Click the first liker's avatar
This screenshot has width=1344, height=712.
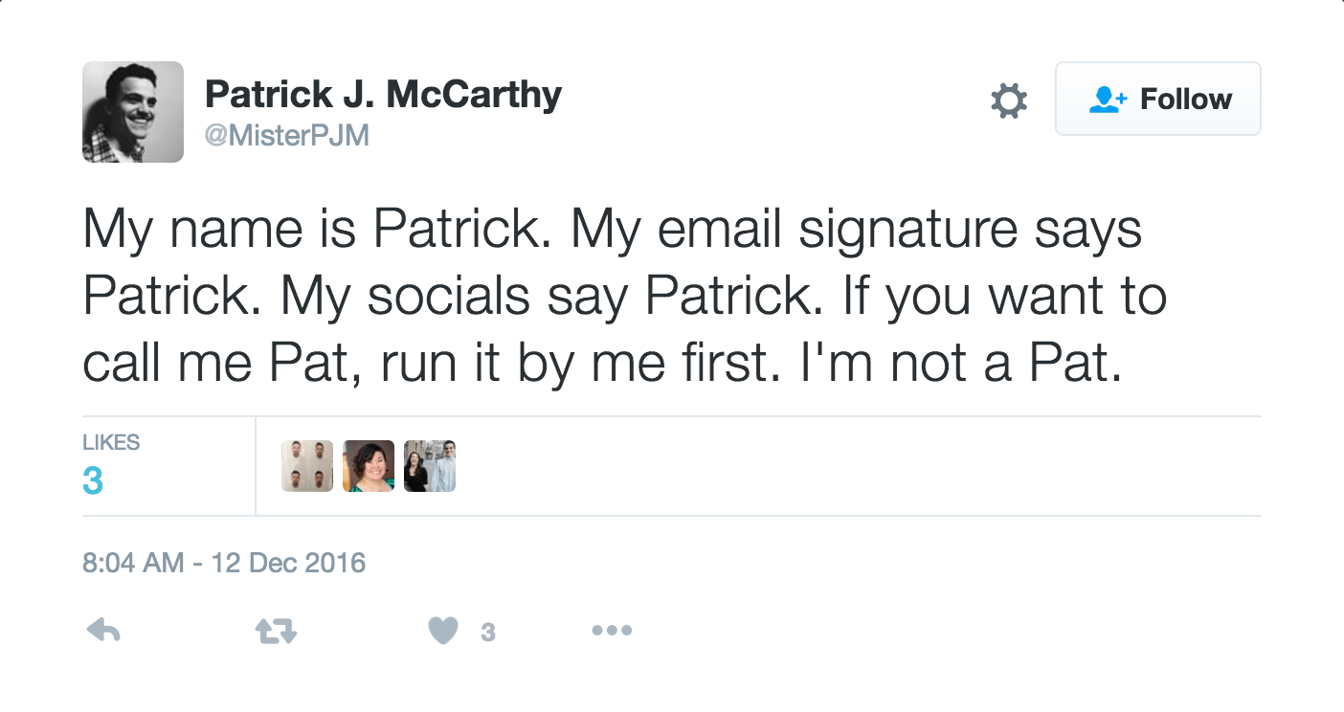coord(306,465)
